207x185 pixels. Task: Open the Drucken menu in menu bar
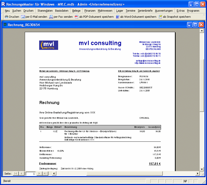tap(29, 11)
